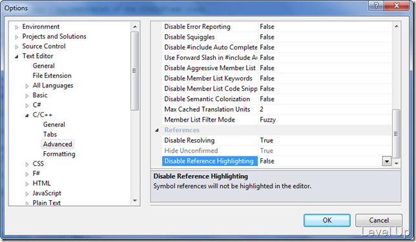Select the C/C++ tree item
Image resolution: width=416 pixels, height=242 pixels.
tap(43, 115)
